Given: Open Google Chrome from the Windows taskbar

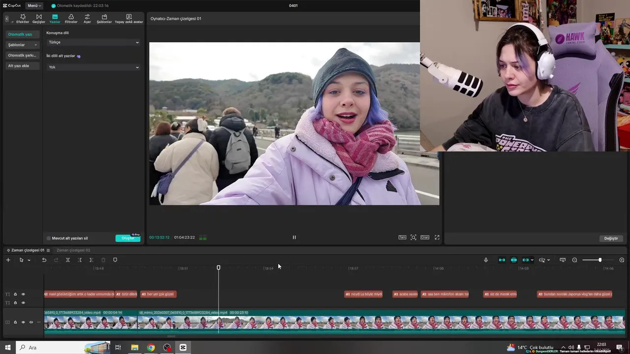Looking at the screenshot, I should point(151,348).
